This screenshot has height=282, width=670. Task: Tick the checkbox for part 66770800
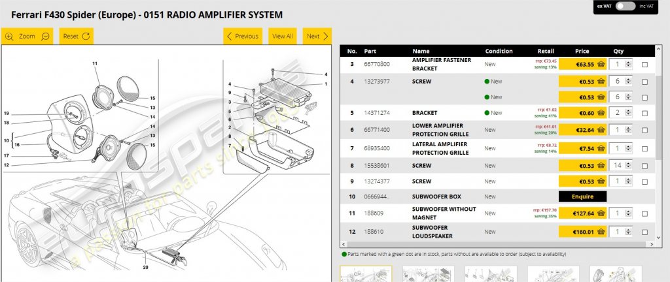click(644, 65)
